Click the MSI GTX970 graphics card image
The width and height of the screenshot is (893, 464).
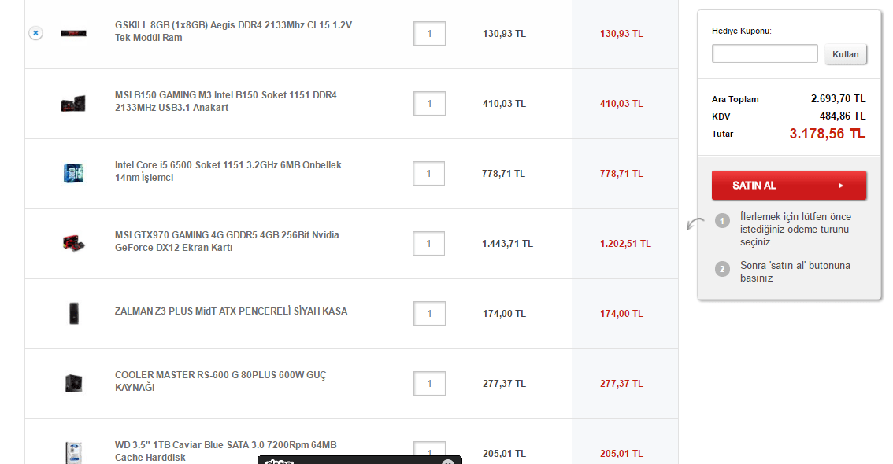point(73,243)
